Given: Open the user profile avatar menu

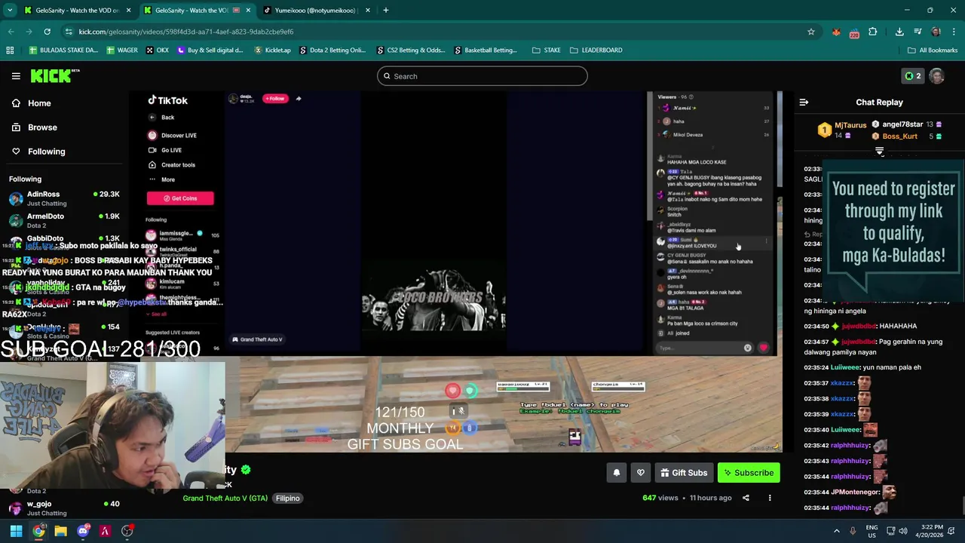Looking at the screenshot, I should [x=936, y=76].
